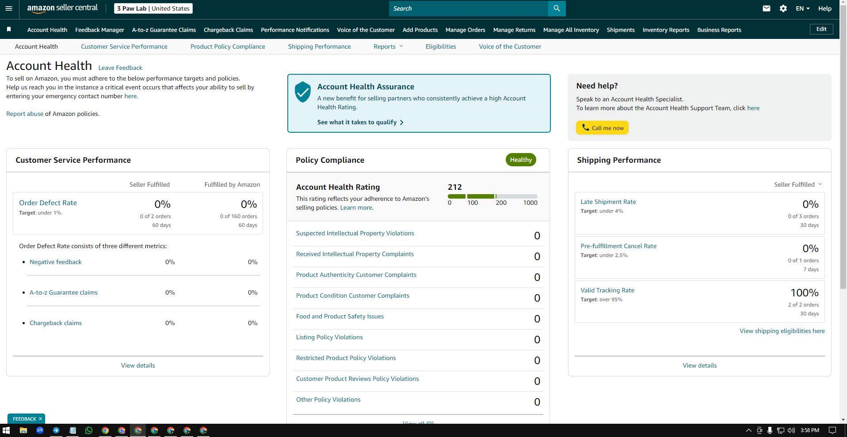
Task: Switch to the Product Policy Compliance tab
Action: point(228,46)
